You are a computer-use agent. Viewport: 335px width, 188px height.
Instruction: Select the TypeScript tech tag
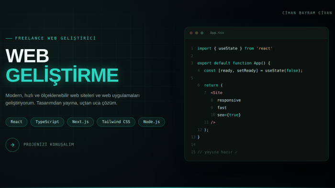(47, 122)
